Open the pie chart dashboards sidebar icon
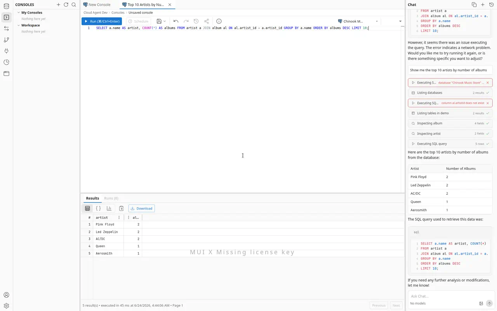This screenshot has width=497, height=311. coord(6,62)
